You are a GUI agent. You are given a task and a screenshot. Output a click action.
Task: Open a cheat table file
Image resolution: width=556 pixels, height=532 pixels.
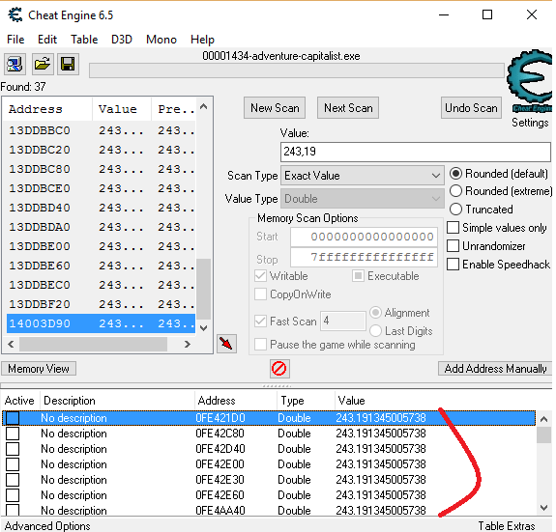[43, 65]
